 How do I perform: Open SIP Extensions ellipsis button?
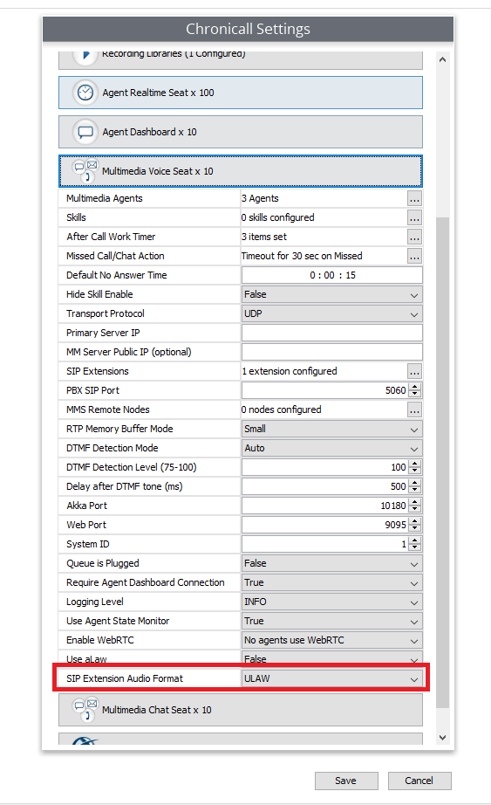click(x=414, y=371)
